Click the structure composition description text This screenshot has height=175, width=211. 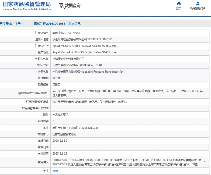[129, 93]
